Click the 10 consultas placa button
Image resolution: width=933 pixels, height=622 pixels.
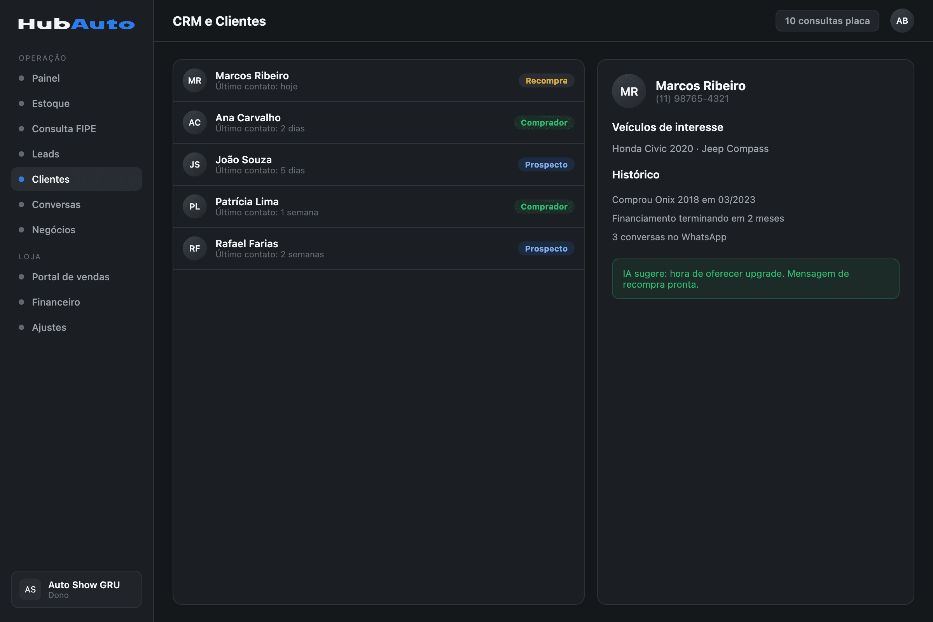[827, 21]
